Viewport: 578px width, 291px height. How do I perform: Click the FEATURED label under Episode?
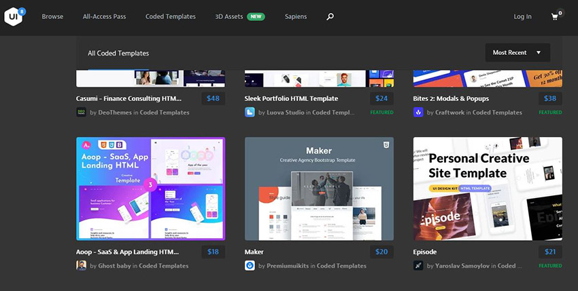[550, 266]
